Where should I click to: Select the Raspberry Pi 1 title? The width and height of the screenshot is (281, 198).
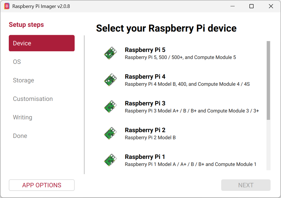point(145,157)
